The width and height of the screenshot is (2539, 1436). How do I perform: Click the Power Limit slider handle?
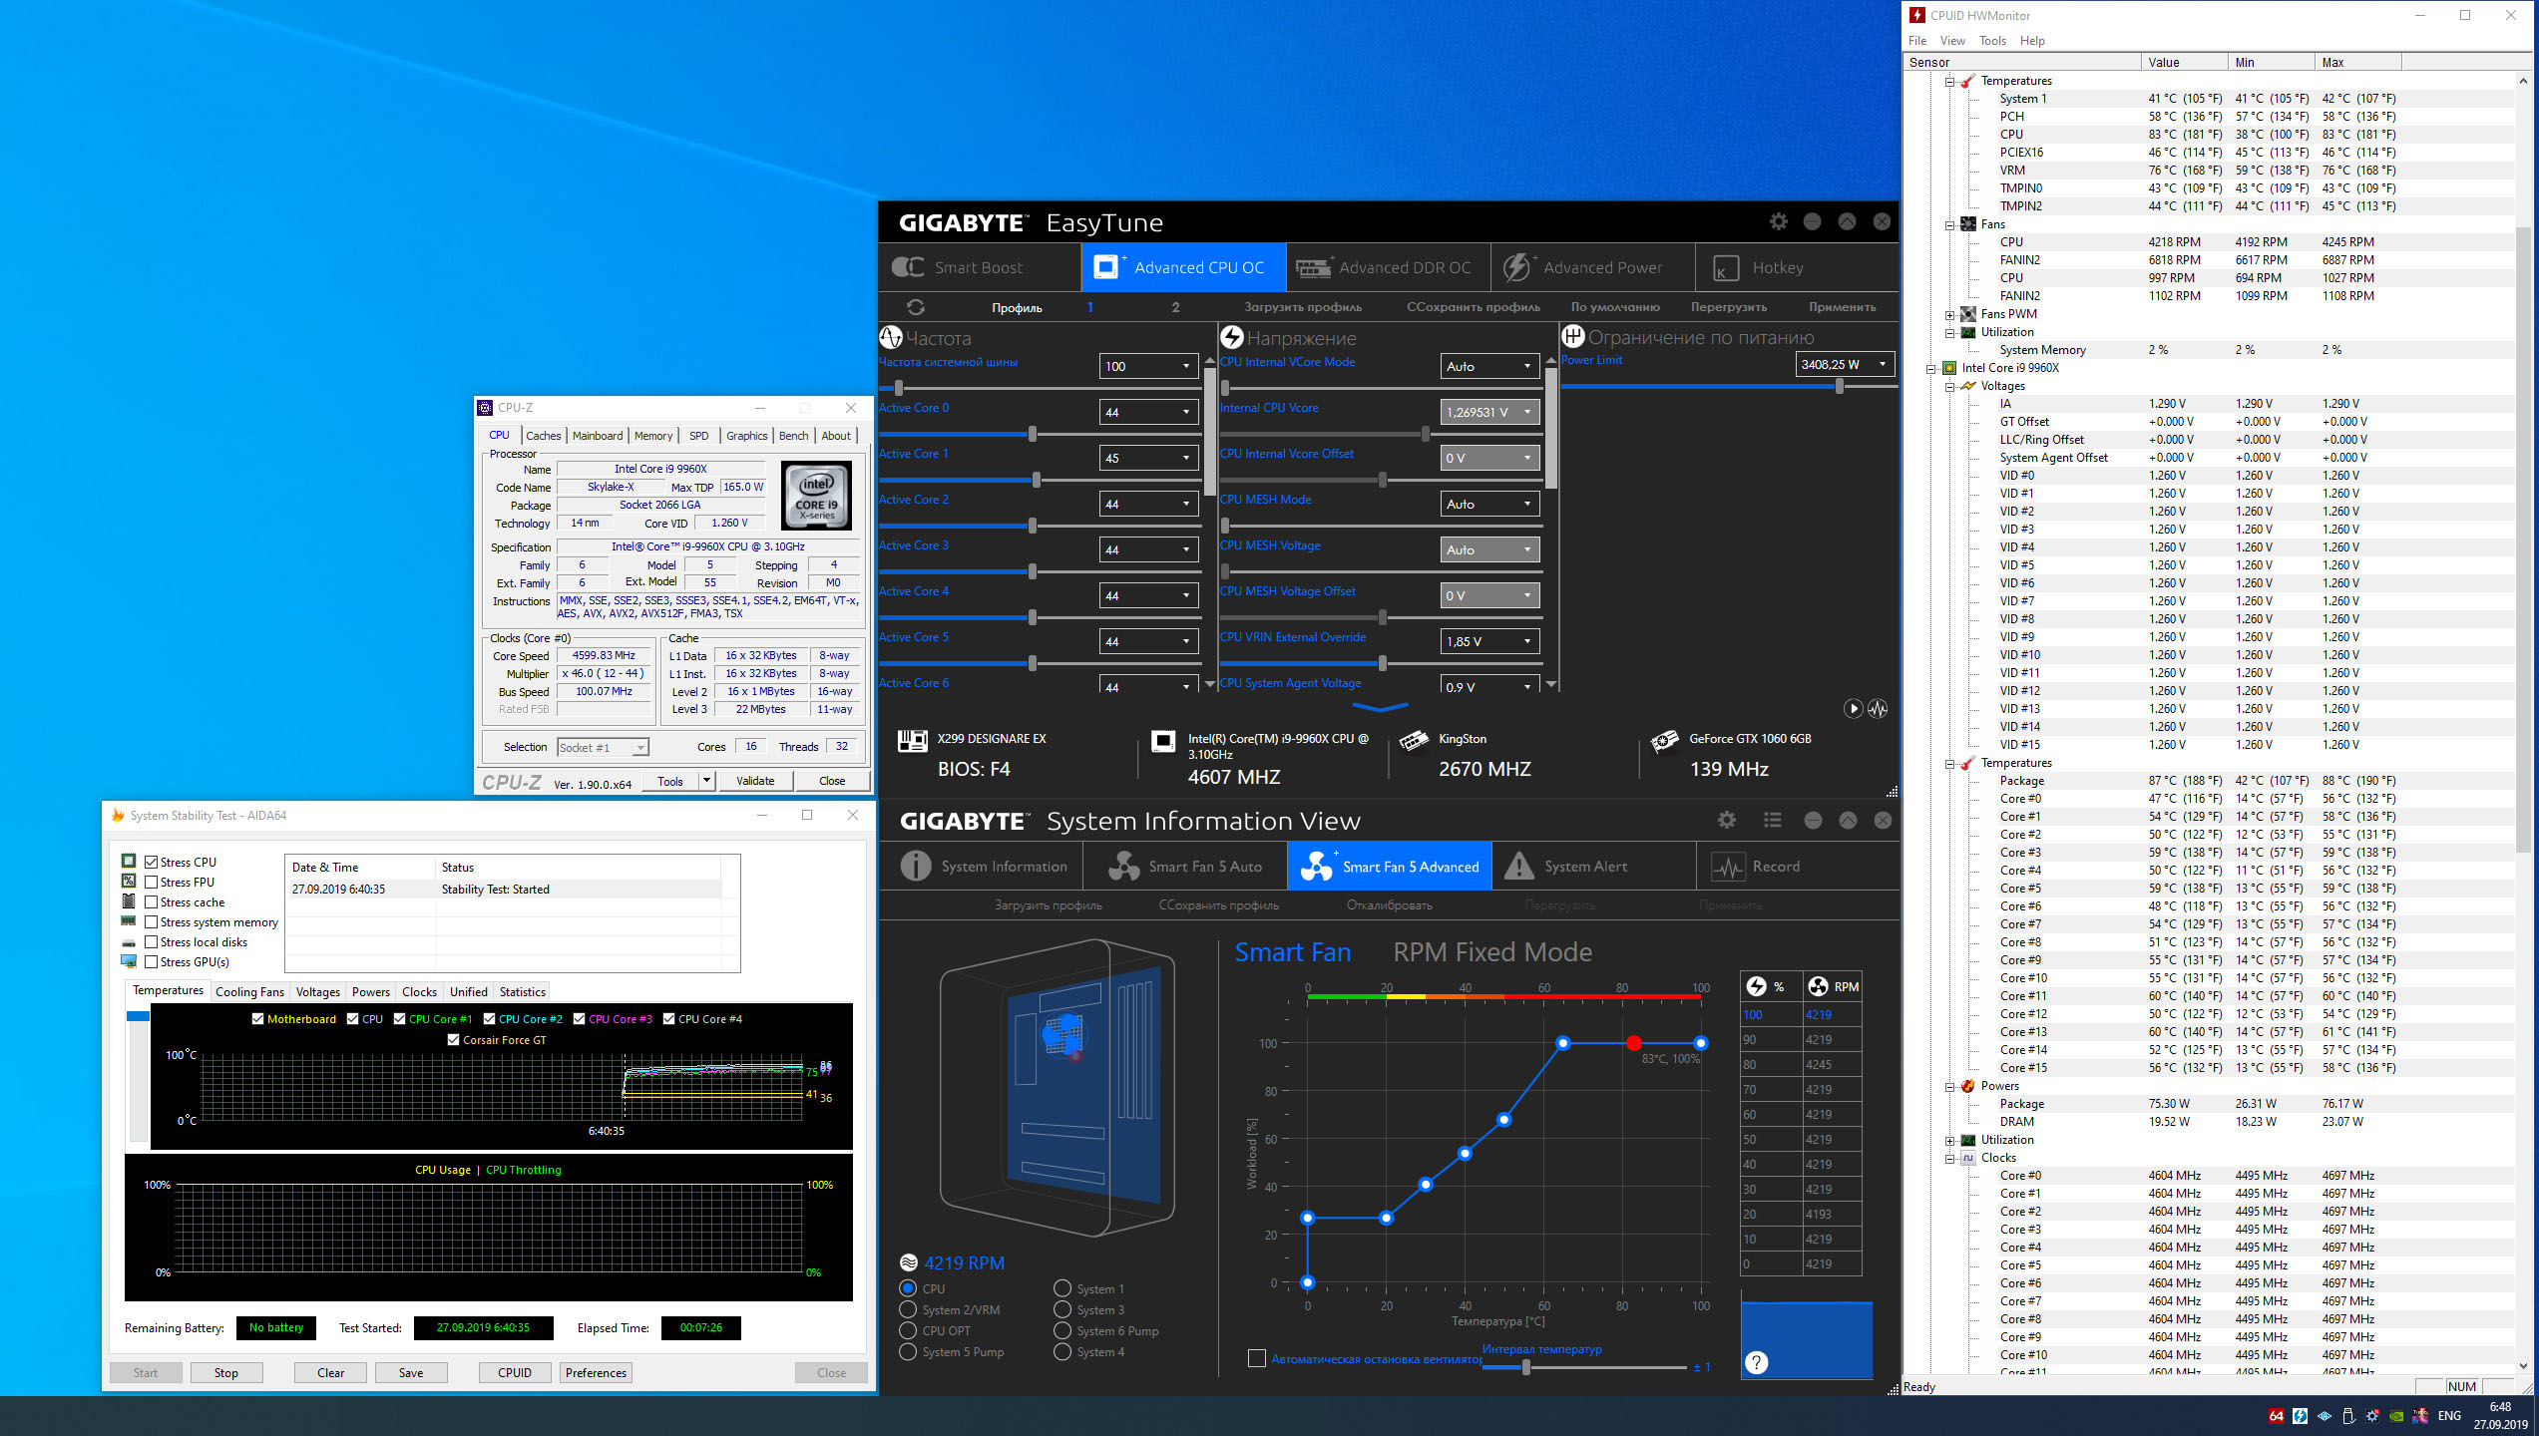[x=1839, y=387]
